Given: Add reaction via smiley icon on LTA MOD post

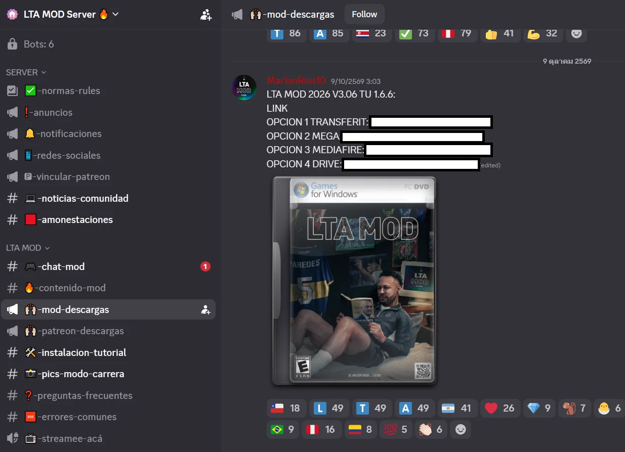Looking at the screenshot, I should click(461, 429).
